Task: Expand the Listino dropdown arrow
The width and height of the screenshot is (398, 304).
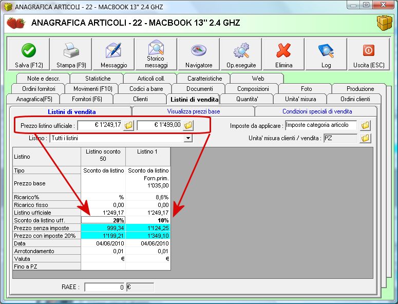Action: pyautogui.click(x=188, y=138)
